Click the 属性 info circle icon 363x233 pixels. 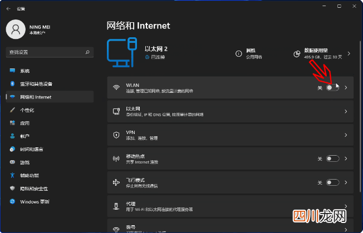tap(238, 53)
